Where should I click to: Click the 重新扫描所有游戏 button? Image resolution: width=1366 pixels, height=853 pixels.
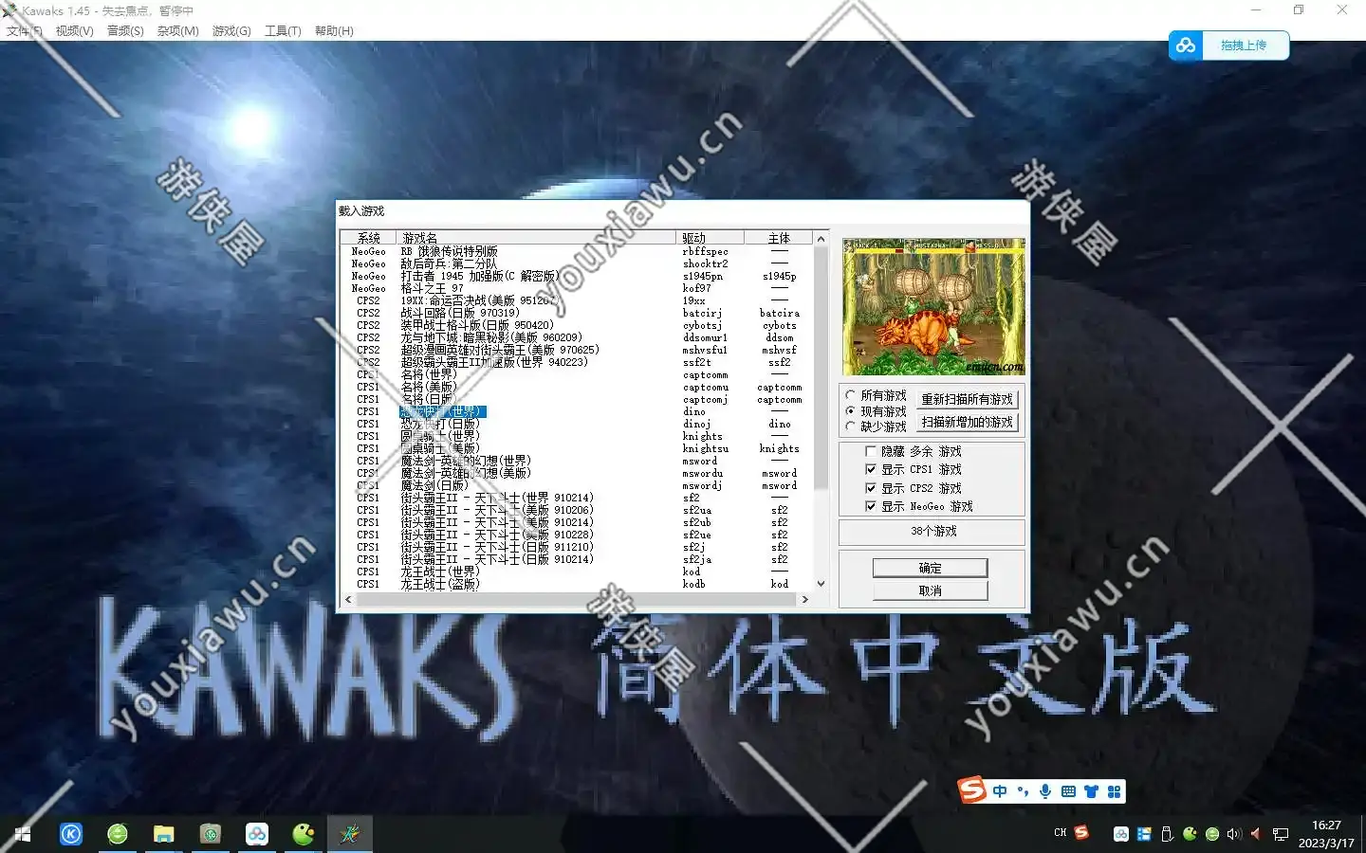(967, 400)
